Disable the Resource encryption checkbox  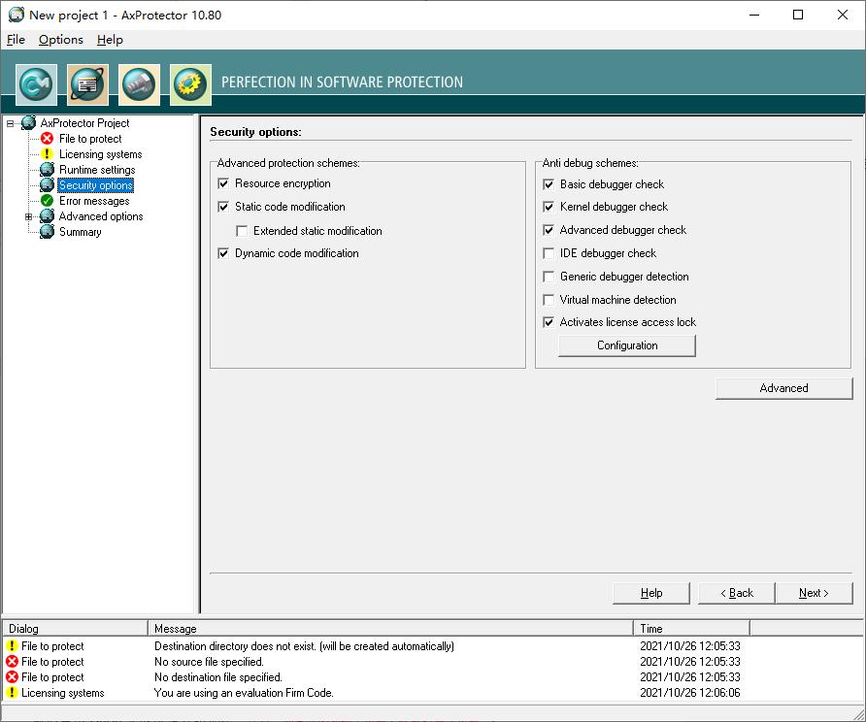tap(223, 183)
